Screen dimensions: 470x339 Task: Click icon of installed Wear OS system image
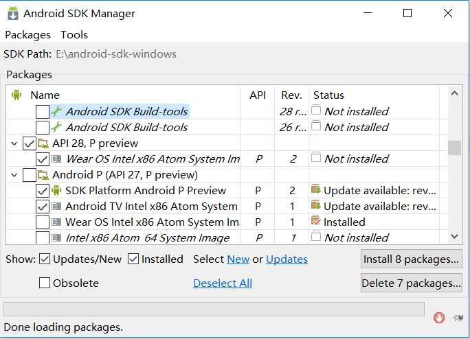56,222
